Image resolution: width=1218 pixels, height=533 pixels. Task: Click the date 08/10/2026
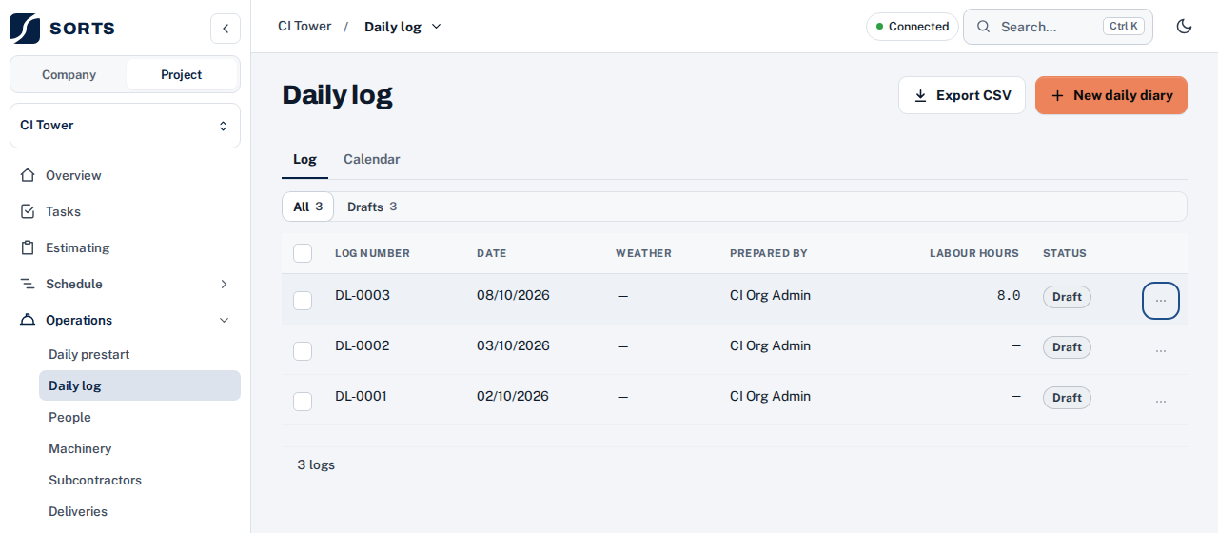click(x=513, y=295)
